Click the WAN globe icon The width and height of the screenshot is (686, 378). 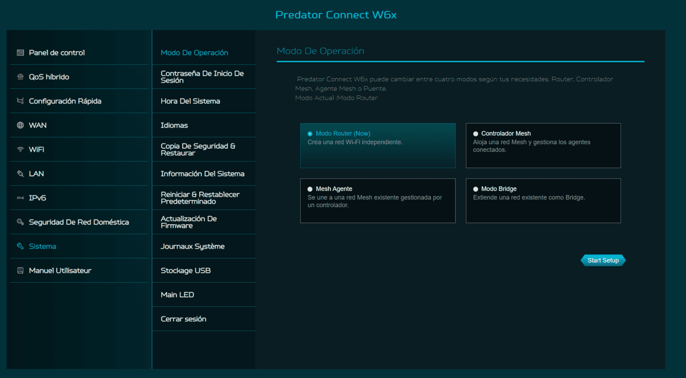[20, 125]
